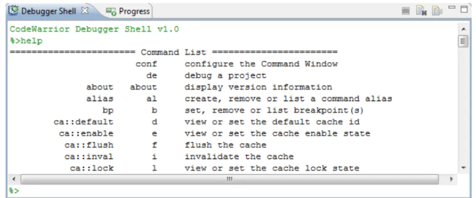Click the "debug a project" description text
Image resolution: width=476 pixels, height=198 pixels.
click(225, 76)
